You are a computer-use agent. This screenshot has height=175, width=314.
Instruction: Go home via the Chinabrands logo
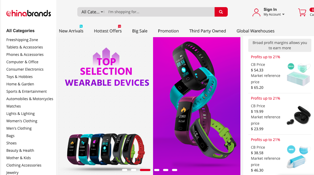[28, 13]
